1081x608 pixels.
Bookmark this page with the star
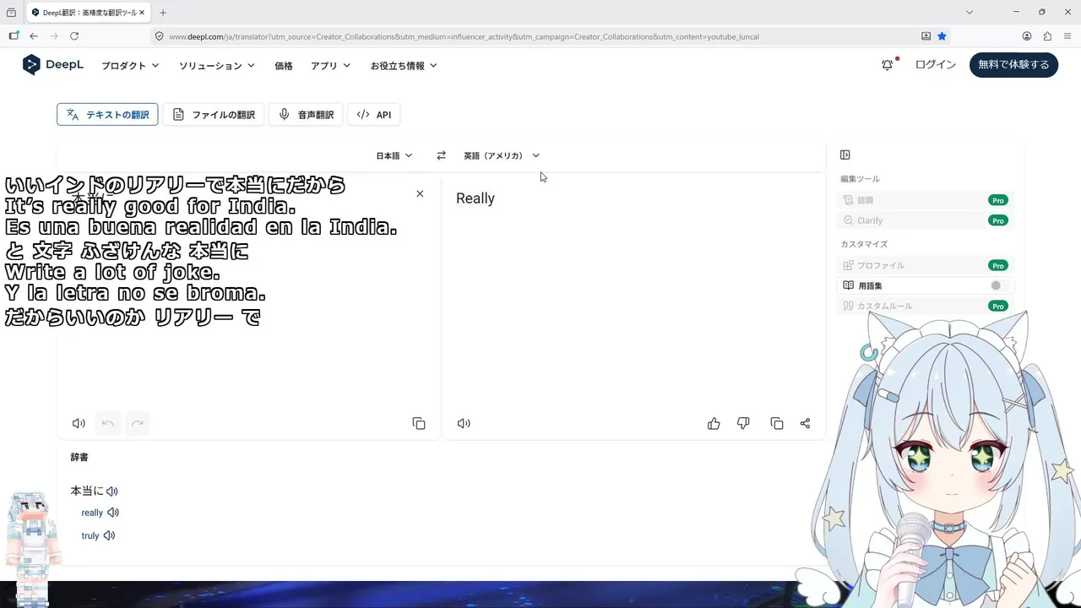pos(942,36)
